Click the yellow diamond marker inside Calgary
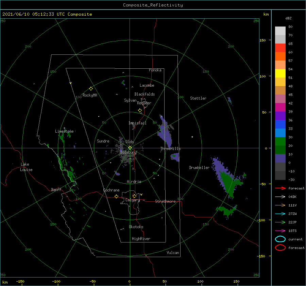The width and height of the screenshot is (306, 286). click(134, 196)
